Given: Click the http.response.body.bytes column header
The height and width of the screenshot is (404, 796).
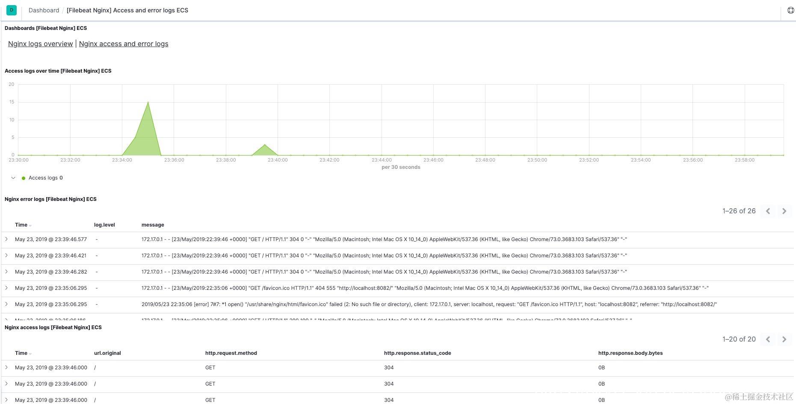Looking at the screenshot, I should click(630, 353).
